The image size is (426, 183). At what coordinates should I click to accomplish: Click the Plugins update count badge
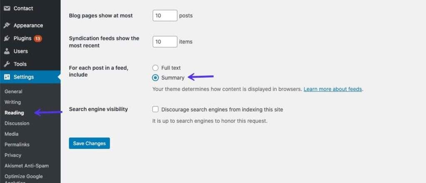tap(38, 38)
